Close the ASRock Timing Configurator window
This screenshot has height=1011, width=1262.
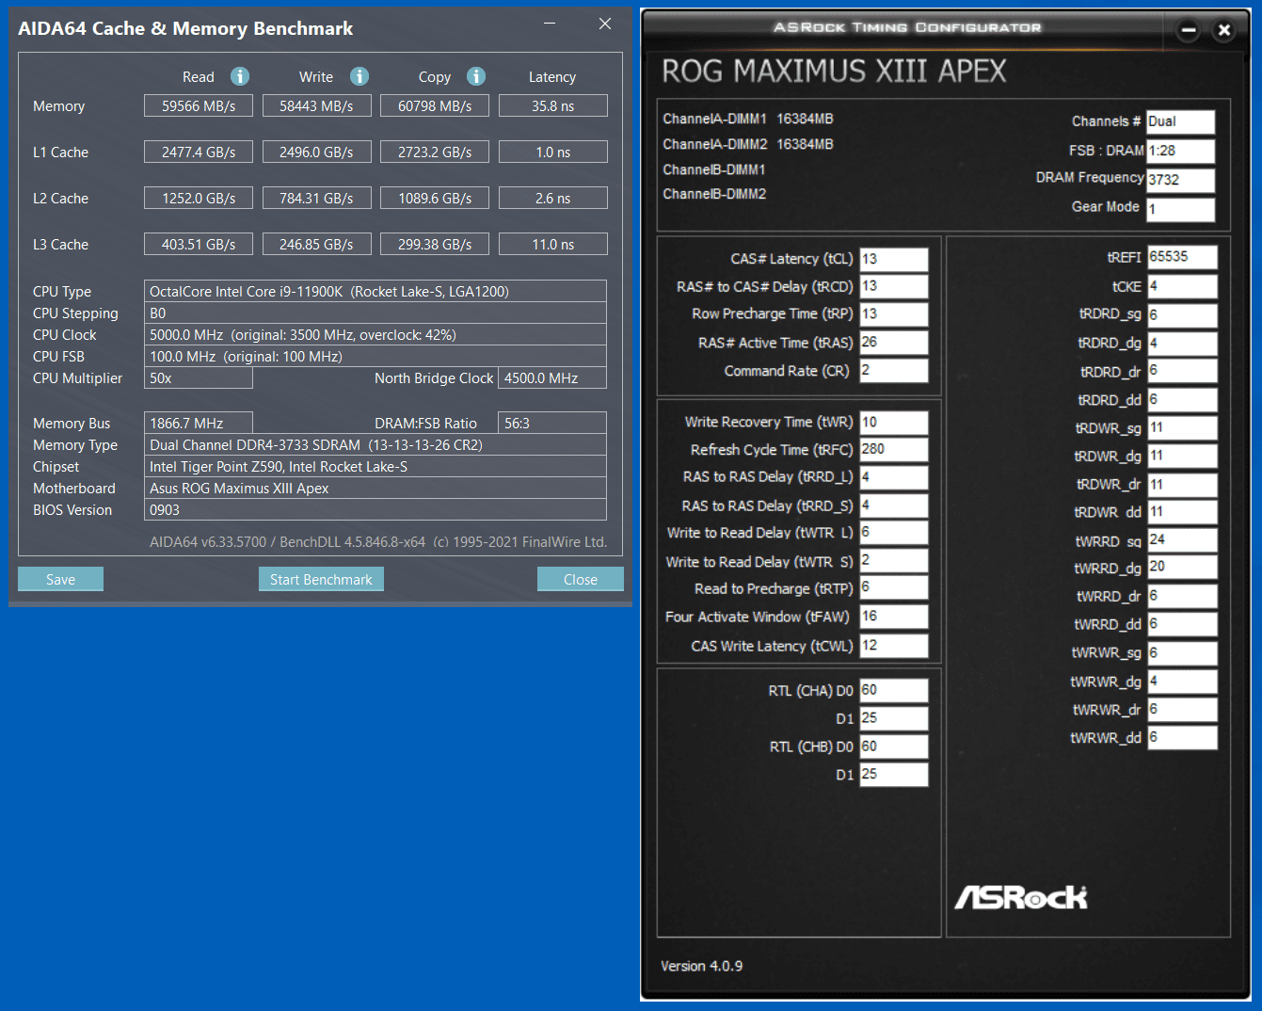(1224, 30)
